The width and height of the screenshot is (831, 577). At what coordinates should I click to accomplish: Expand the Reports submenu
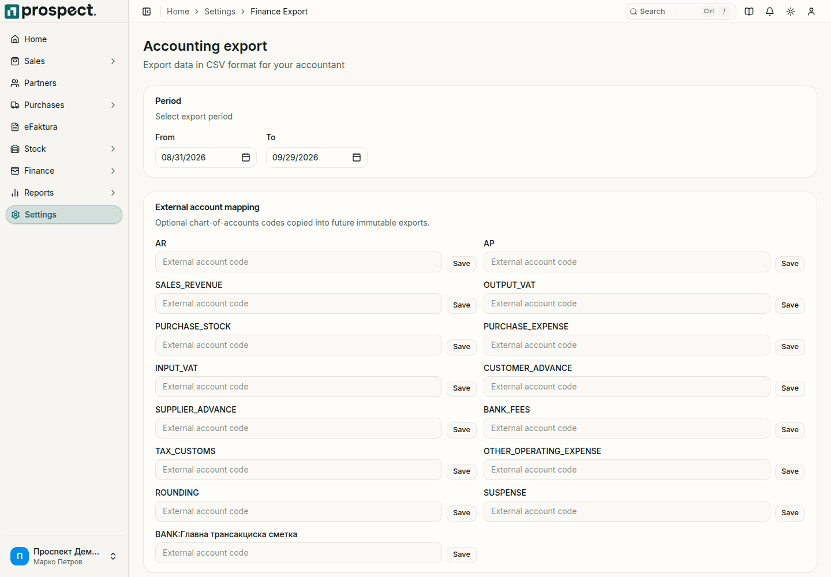tap(113, 193)
